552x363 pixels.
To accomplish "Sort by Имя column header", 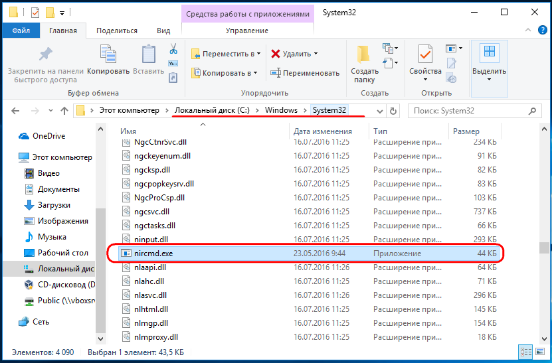I will [x=128, y=131].
